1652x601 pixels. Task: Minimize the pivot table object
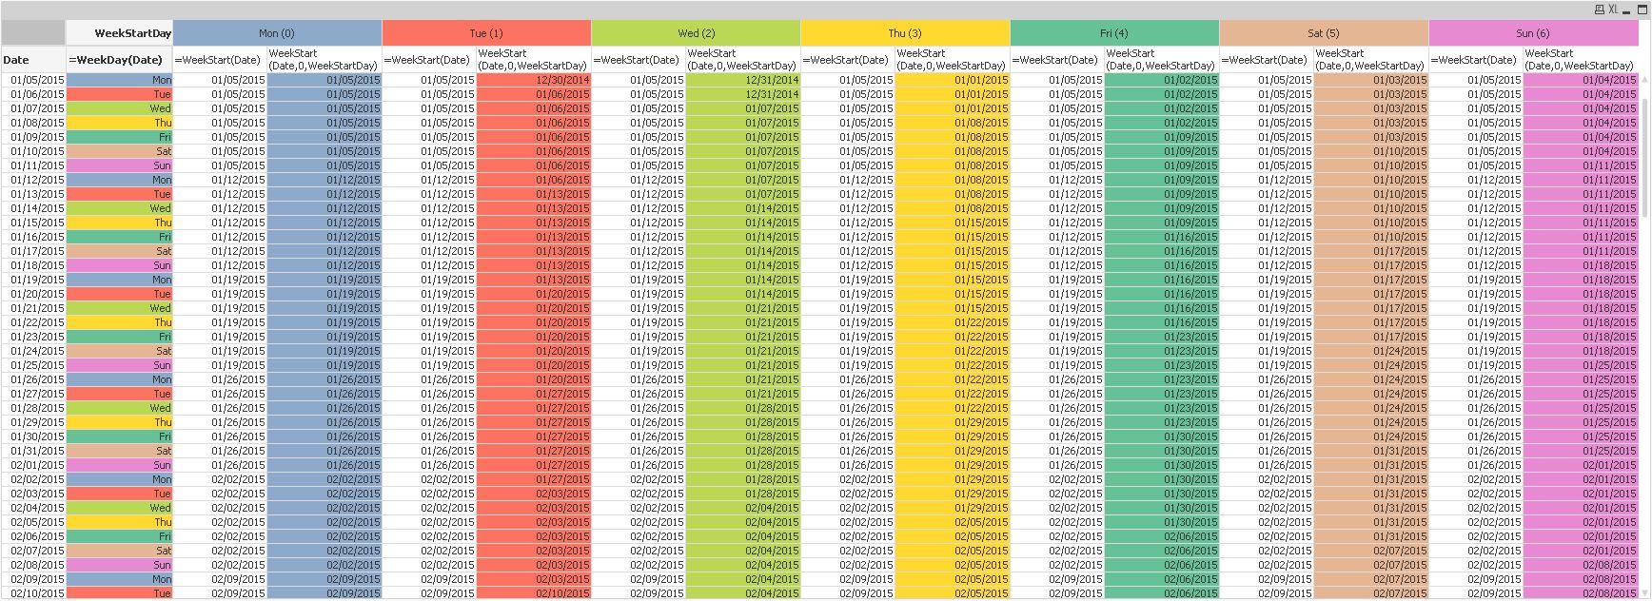pyautogui.click(x=1626, y=12)
